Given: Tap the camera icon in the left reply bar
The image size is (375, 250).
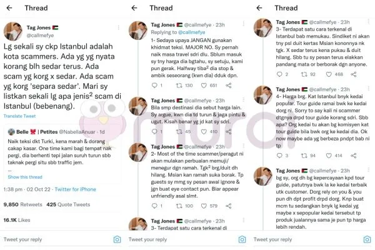Looking at the screenshot, I should (x=117, y=239).
